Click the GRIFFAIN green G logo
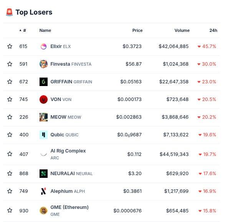Image resolution: width=228 pixels, height=222 pixels. 43,82
